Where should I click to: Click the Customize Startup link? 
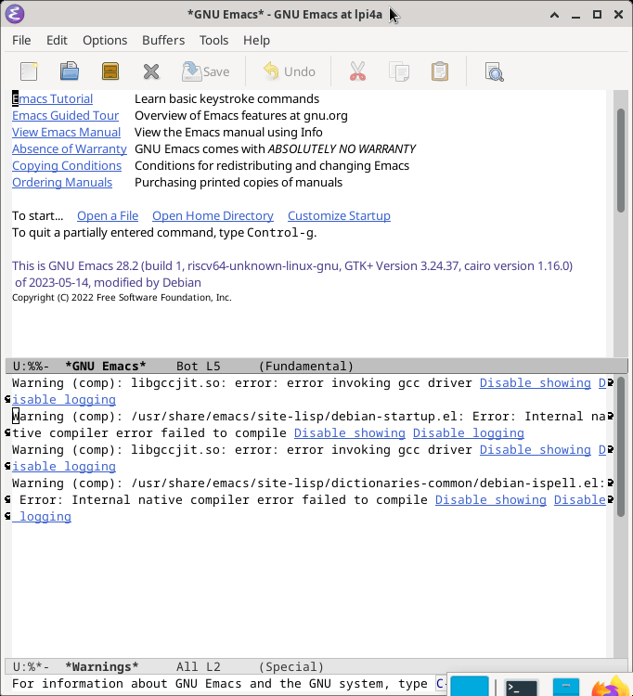click(x=339, y=215)
